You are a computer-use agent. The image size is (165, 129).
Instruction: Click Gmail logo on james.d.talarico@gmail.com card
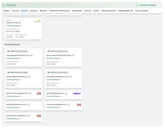tap(39, 94)
